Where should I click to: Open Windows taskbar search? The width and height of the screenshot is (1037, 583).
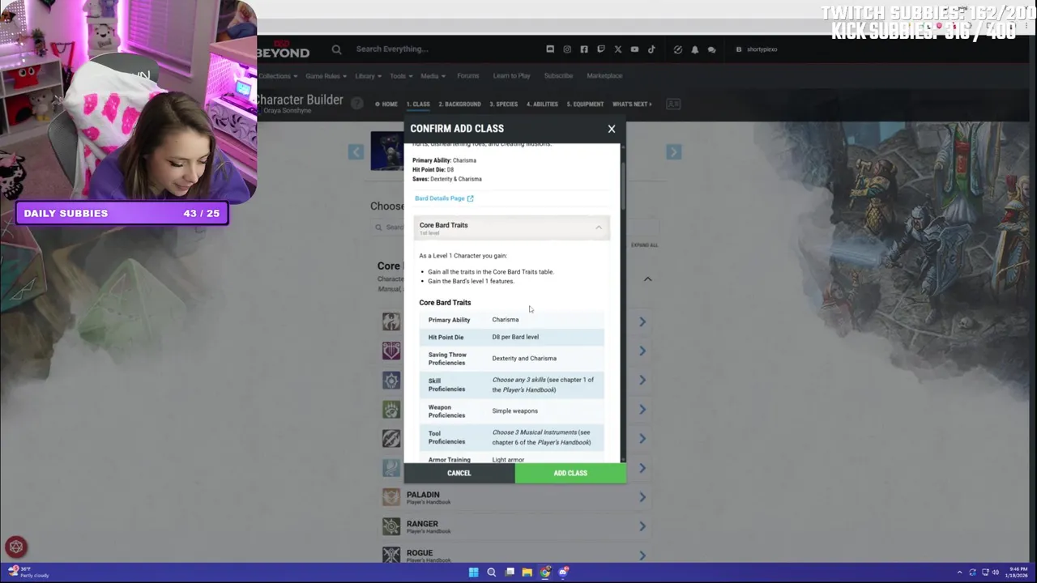click(x=491, y=572)
